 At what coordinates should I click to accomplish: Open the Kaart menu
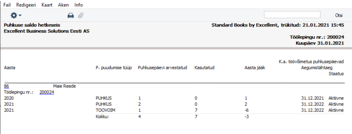[x=47, y=5]
